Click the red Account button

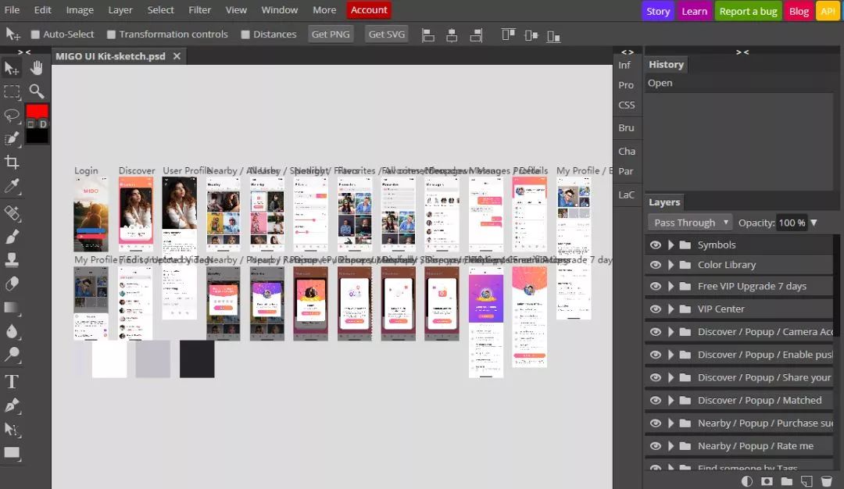click(x=369, y=9)
